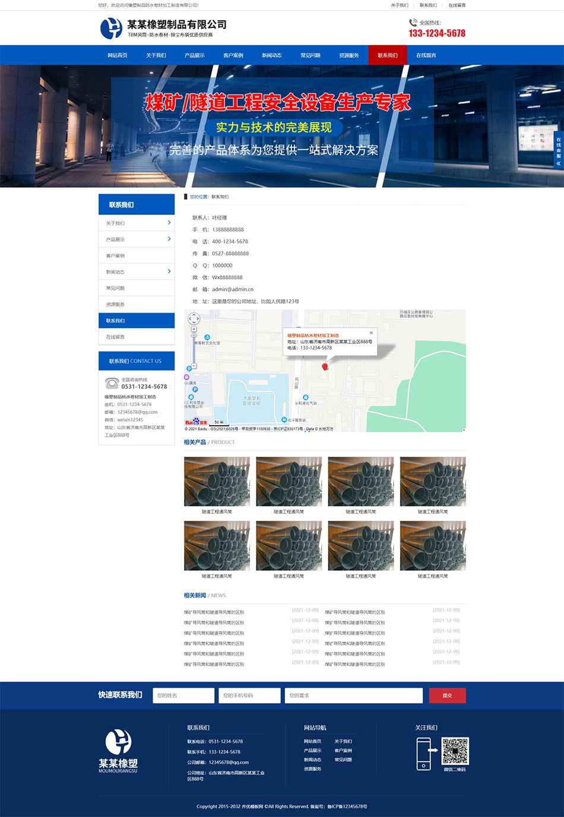
Task: Click the telephone icon in the sidebar contact box
Action: tap(112, 383)
